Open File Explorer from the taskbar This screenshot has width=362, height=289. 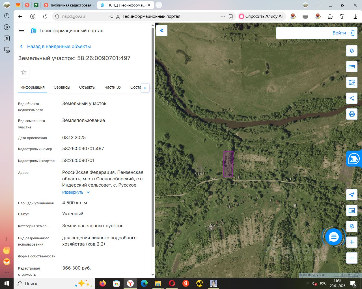tap(158, 283)
